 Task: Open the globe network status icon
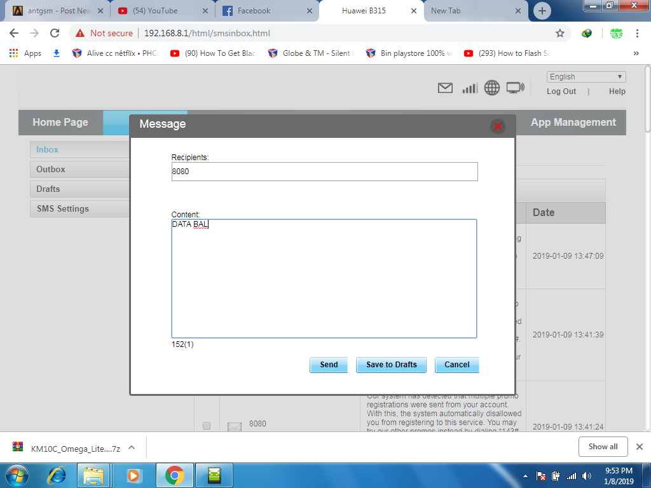coord(492,88)
